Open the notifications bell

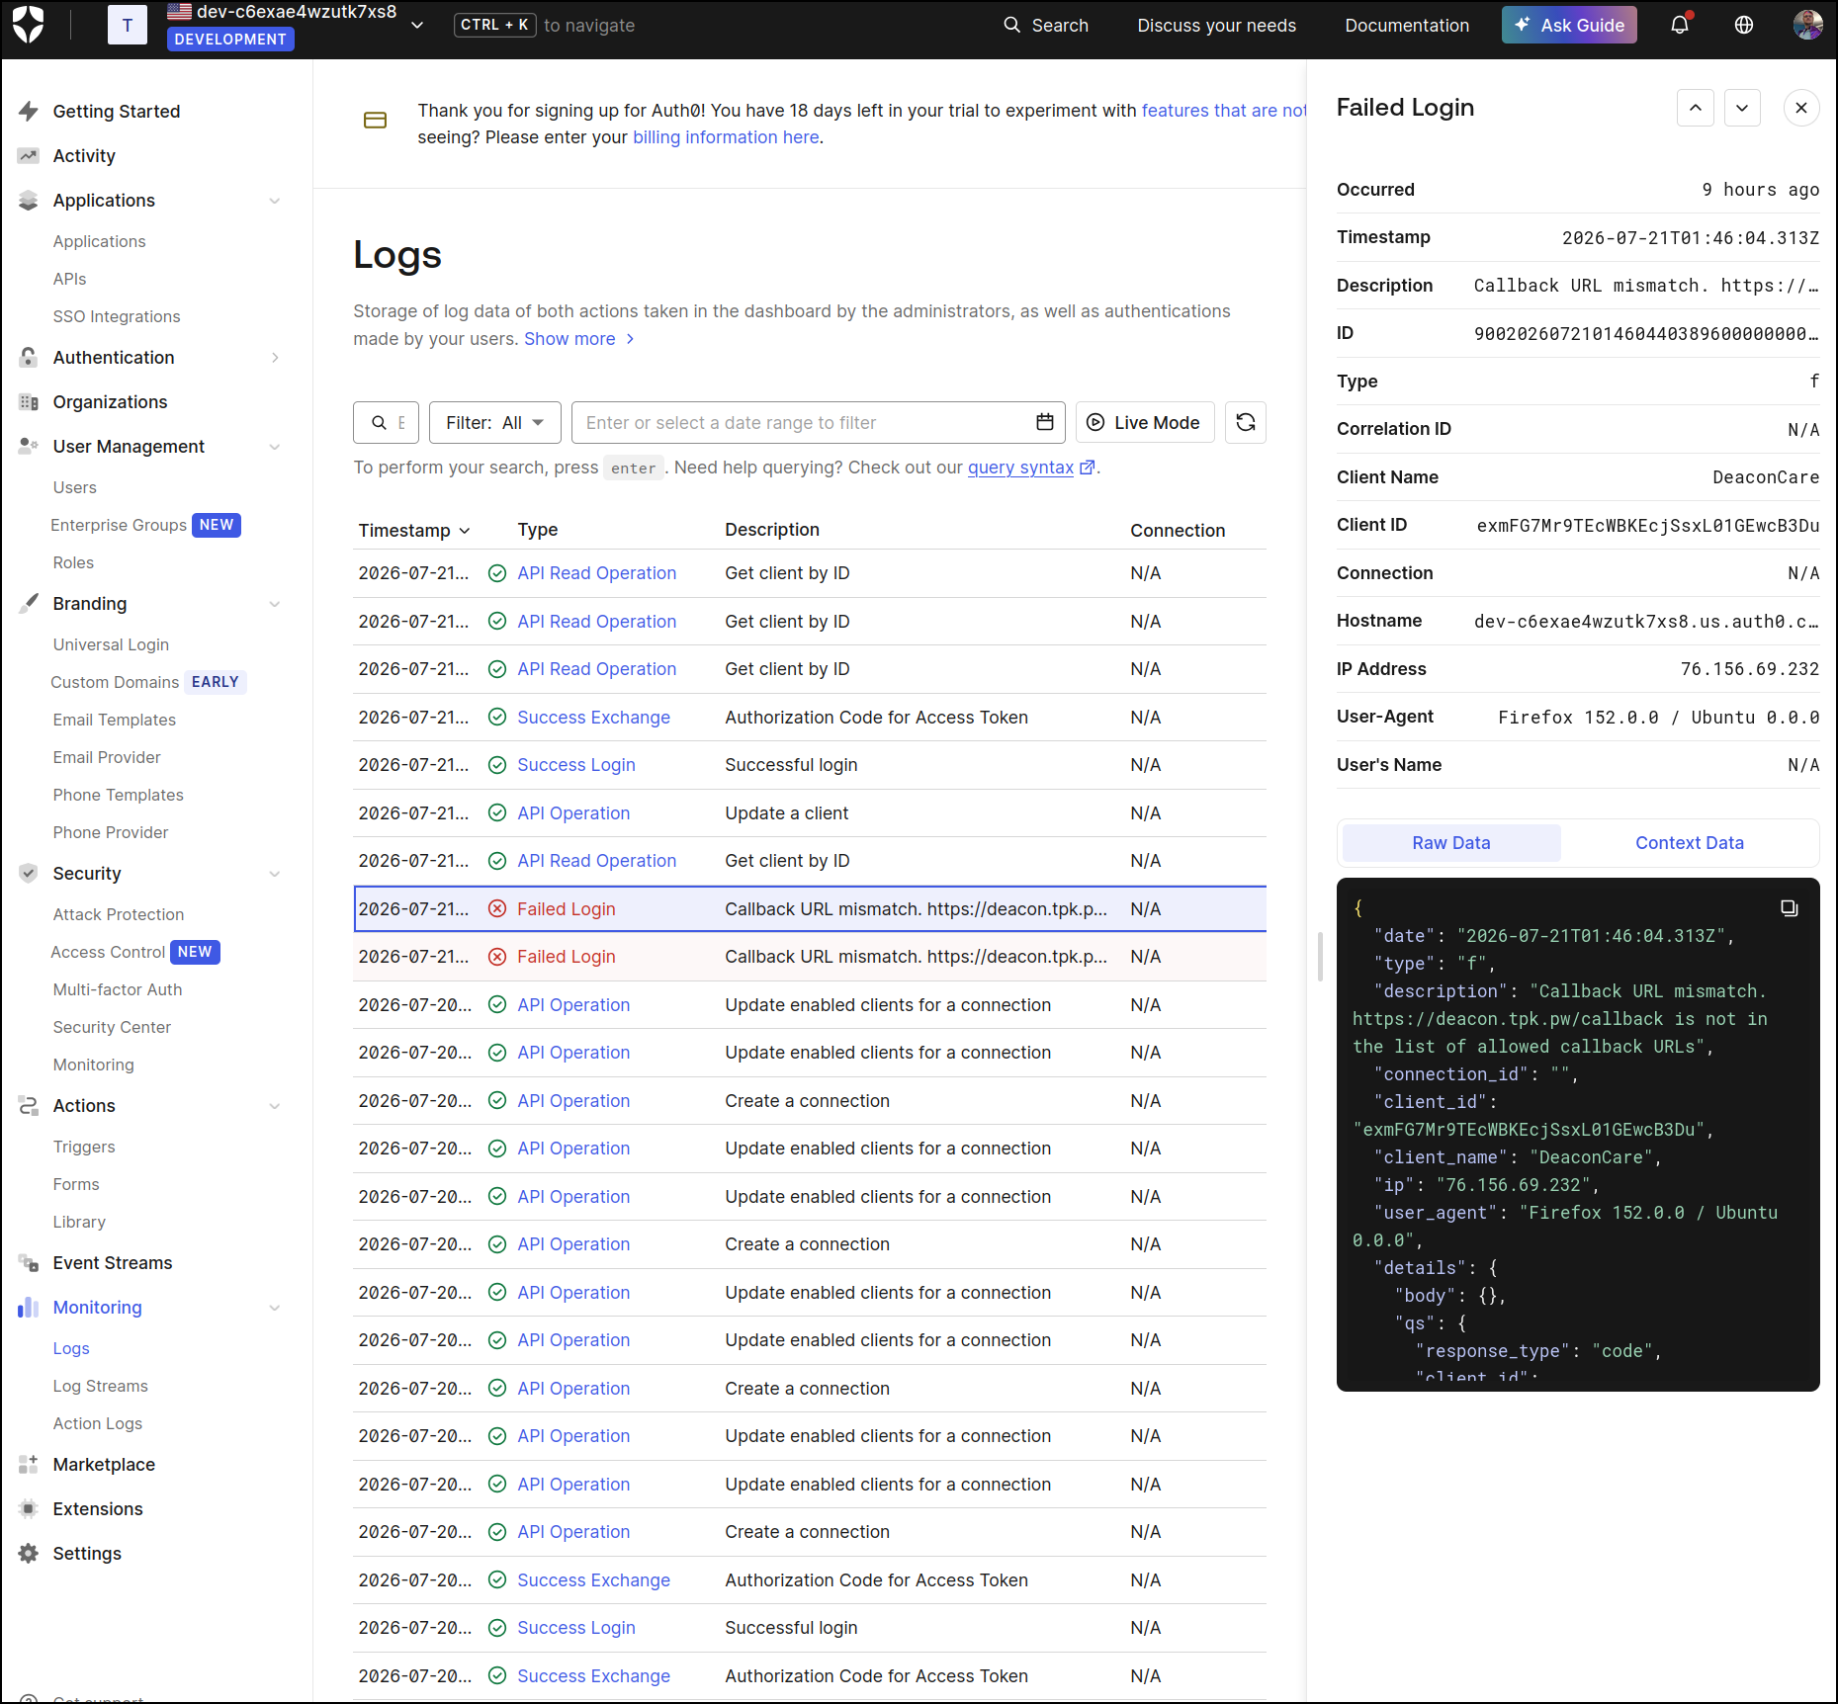1680,25
